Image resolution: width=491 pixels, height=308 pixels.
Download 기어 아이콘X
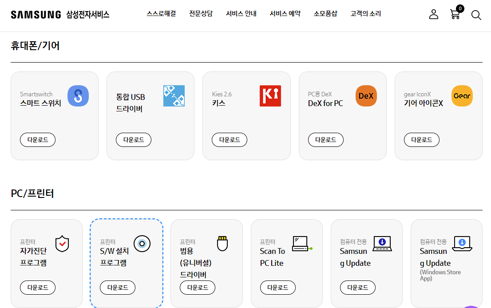click(x=421, y=140)
